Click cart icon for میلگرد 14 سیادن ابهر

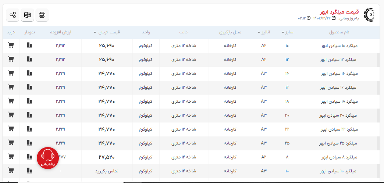click(11, 73)
